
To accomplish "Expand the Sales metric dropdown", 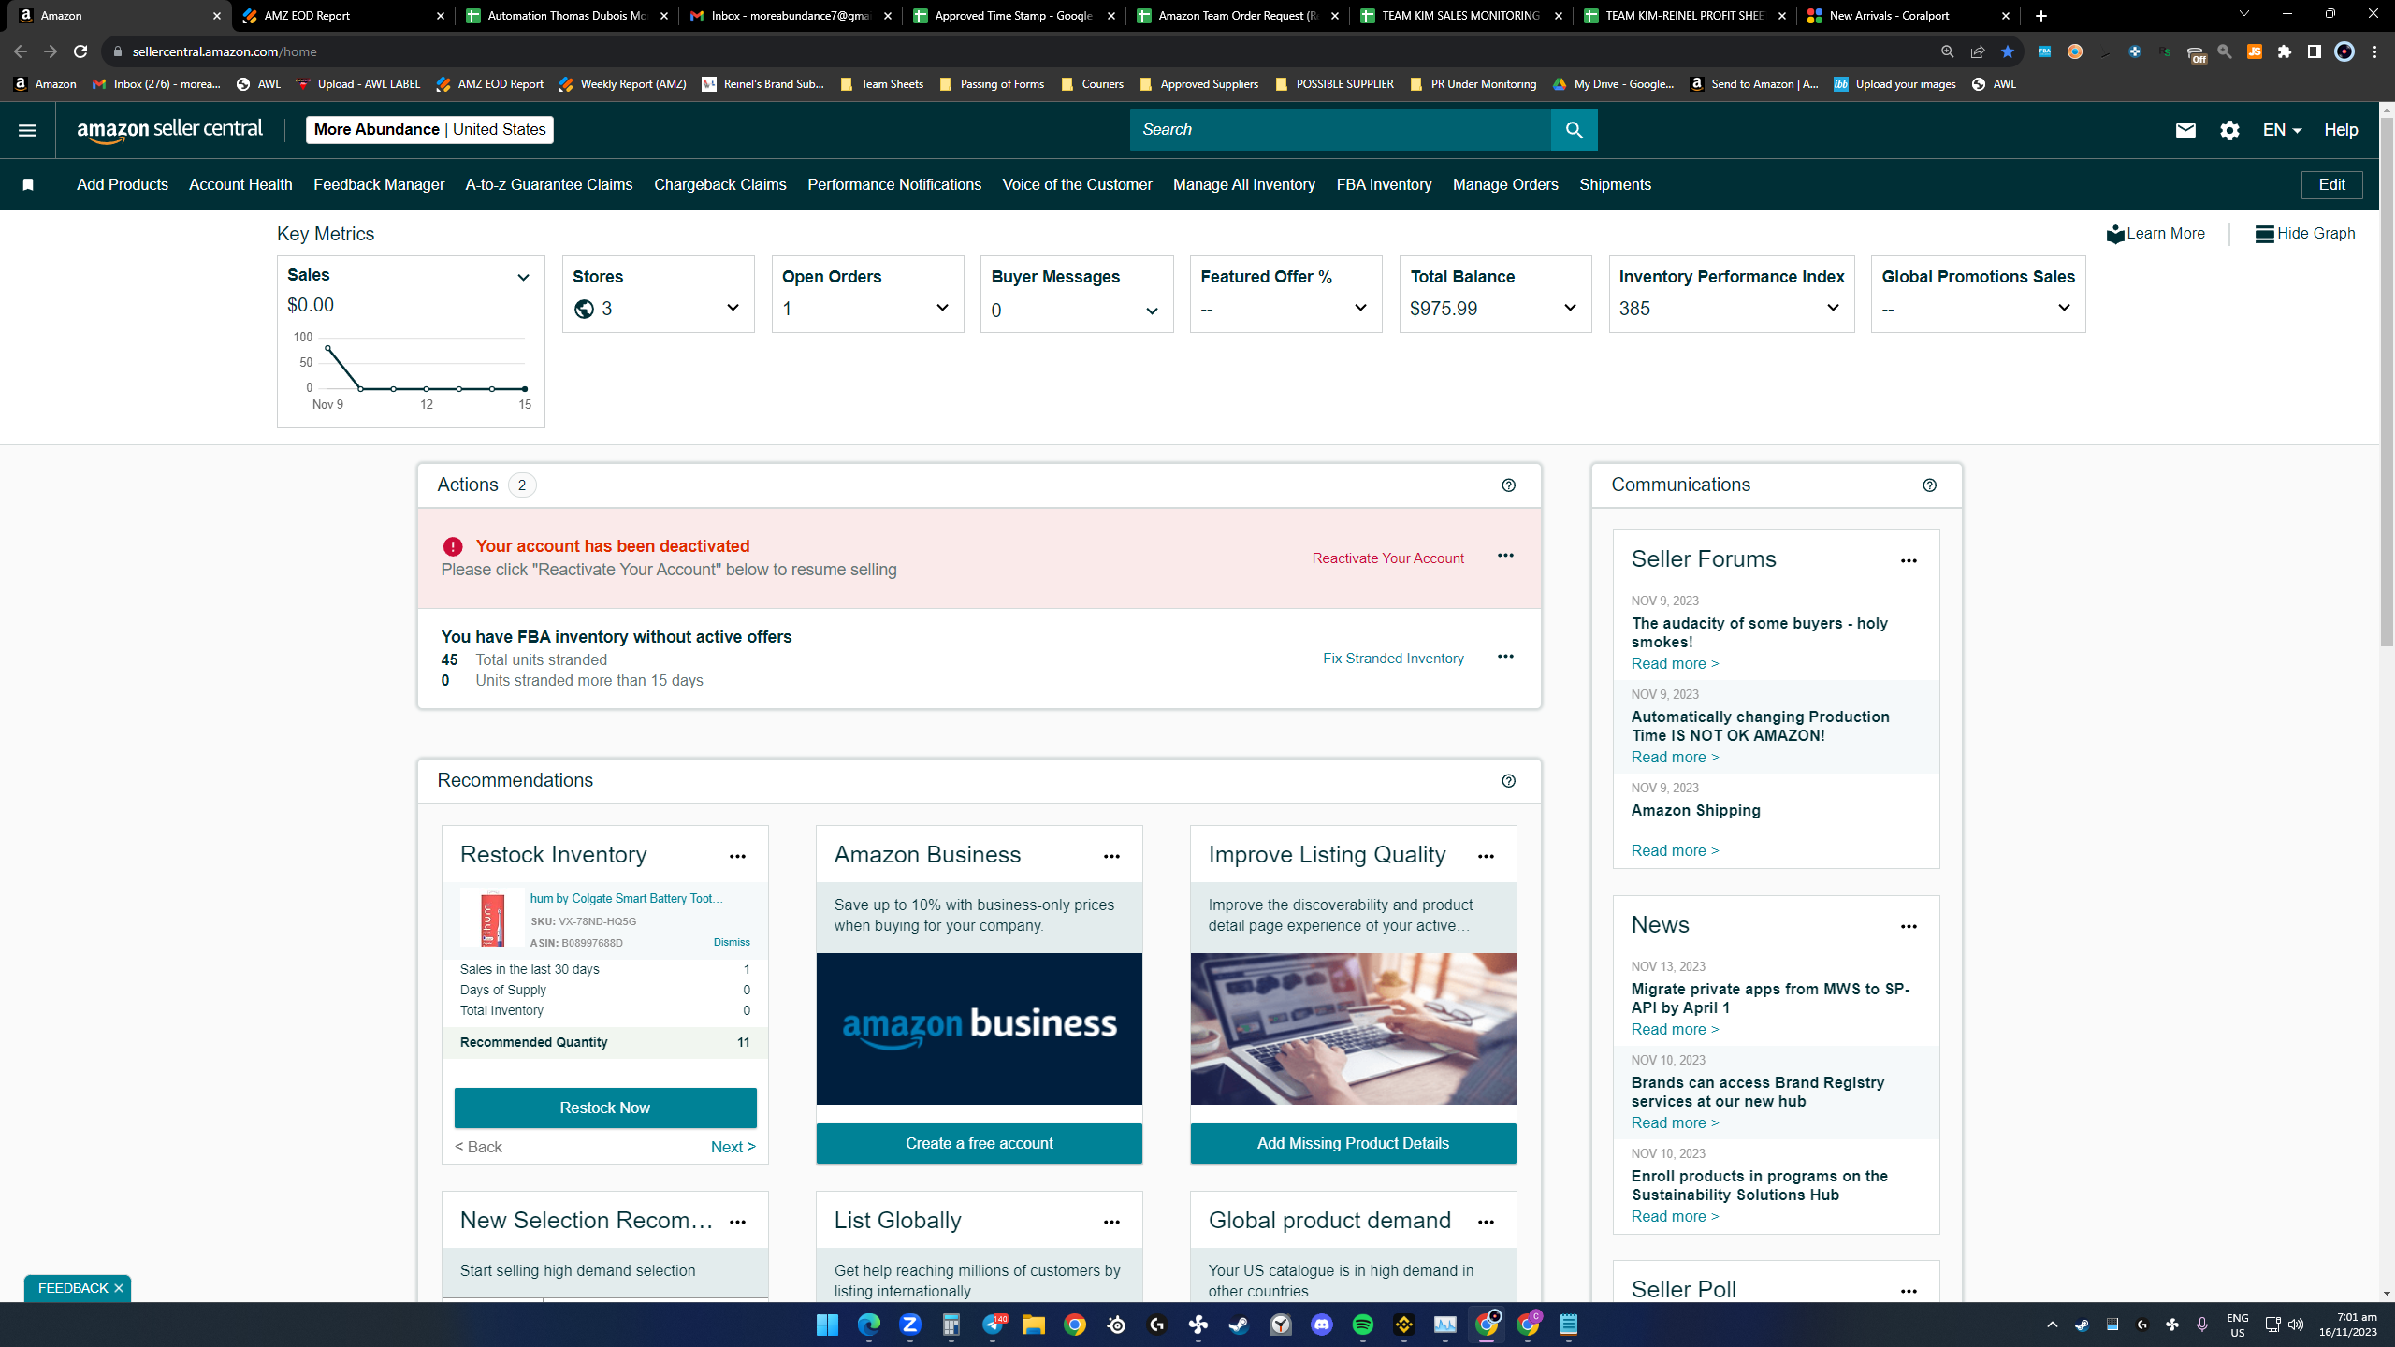I will tap(523, 278).
